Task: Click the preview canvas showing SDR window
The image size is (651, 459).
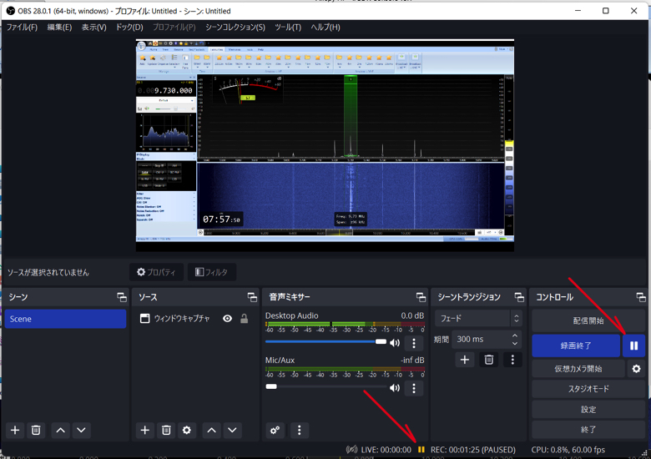Action: [x=325, y=146]
